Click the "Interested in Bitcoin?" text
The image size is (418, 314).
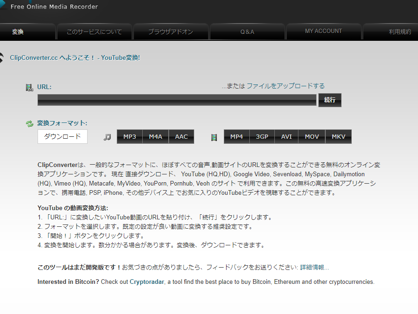pyautogui.click(x=68, y=282)
